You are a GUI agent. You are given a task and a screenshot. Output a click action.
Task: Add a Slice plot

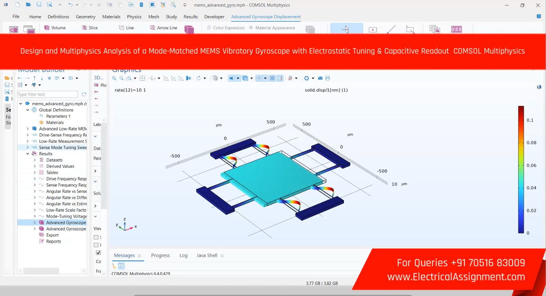click(89, 28)
